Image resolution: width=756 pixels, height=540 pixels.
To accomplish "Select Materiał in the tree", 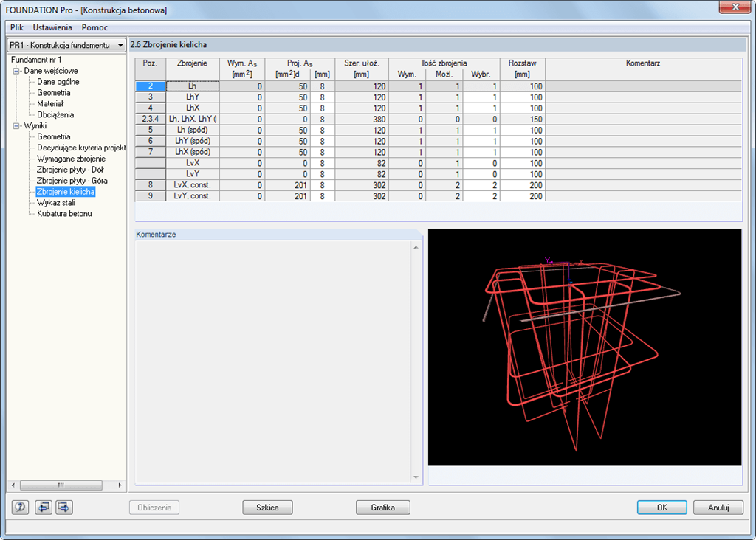I will (50, 104).
